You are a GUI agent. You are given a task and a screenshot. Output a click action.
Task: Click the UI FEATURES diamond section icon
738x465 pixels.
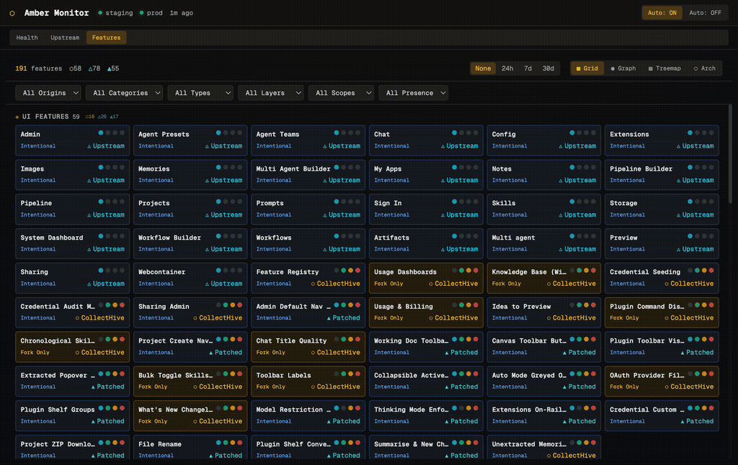point(17,117)
